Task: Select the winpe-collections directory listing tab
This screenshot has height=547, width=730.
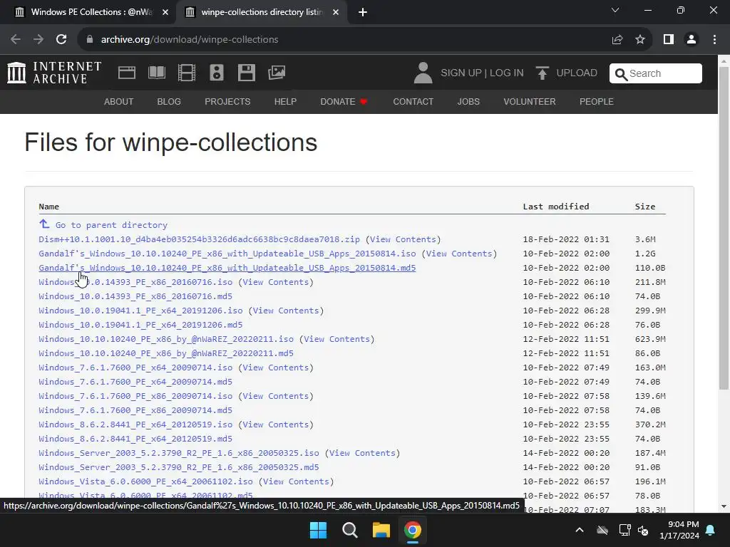Action: coord(262,12)
